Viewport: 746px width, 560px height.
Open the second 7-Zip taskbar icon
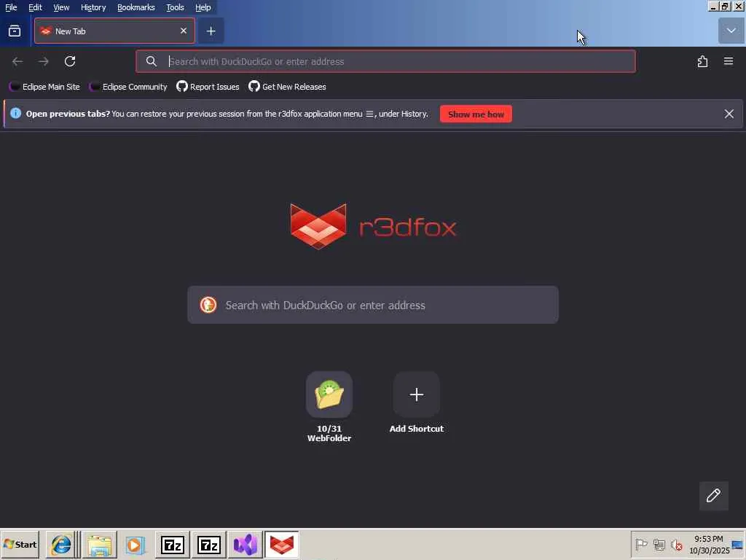pyautogui.click(x=209, y=545)
